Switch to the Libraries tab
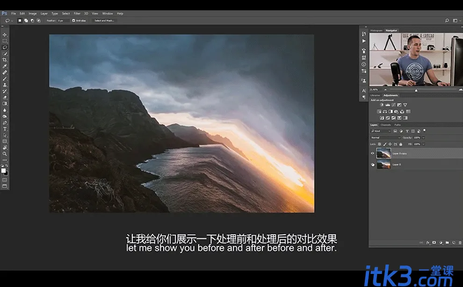This screenshot has width=463, height=287. 375,95
